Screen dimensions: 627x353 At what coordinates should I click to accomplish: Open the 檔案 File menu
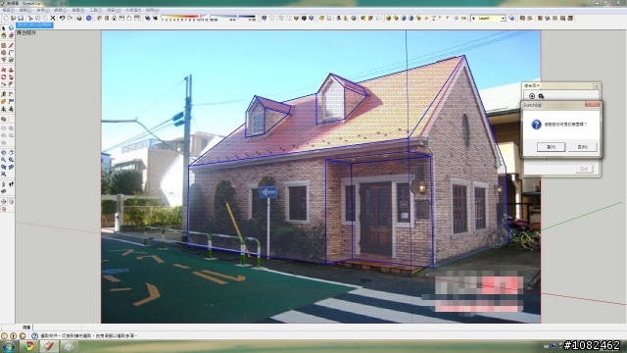(x=9, y=10)
